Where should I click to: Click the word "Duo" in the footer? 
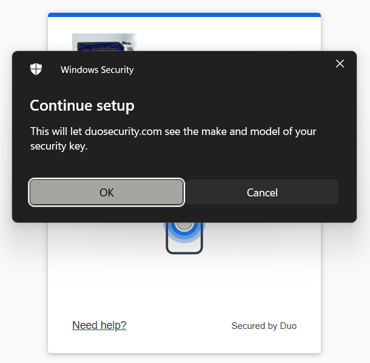point(288,326)
